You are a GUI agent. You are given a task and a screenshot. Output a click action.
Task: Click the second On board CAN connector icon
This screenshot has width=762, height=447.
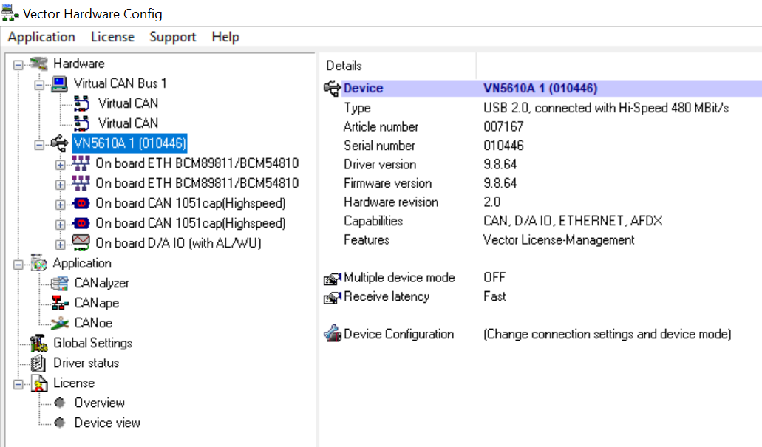tap(81, 223)
